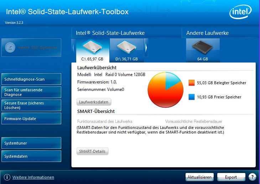Click the info circle icon
Image resolution: width=260 pixels, height=184 pixels.
(7, 177)
